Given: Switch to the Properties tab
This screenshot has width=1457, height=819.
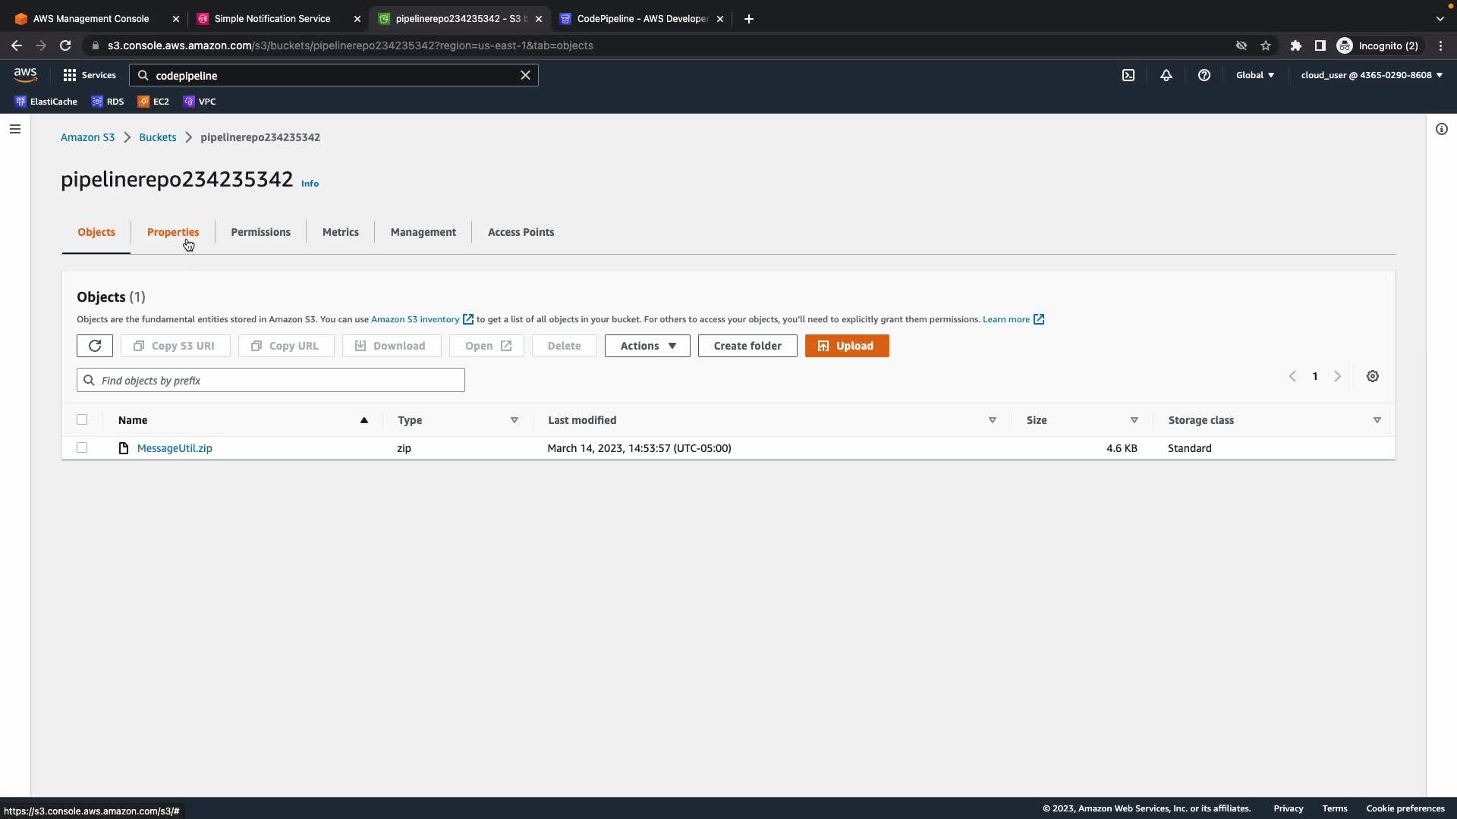Looking at the screenshot, I should click(x=173, y=232).
